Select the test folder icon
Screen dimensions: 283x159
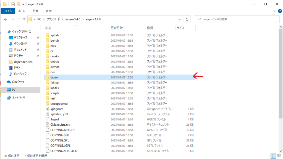(48, 98)
